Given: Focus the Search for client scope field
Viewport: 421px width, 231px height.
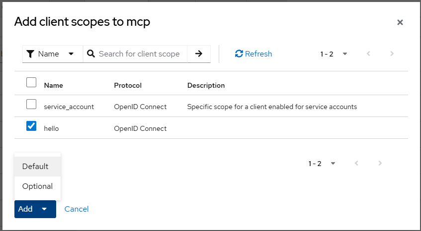Looking at the screenshot, I should pyautogui.click(x=139, y=54).
